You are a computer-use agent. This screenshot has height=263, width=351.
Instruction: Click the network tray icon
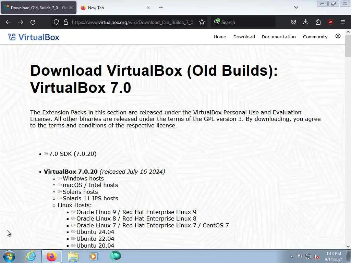(x=308, y=256)
